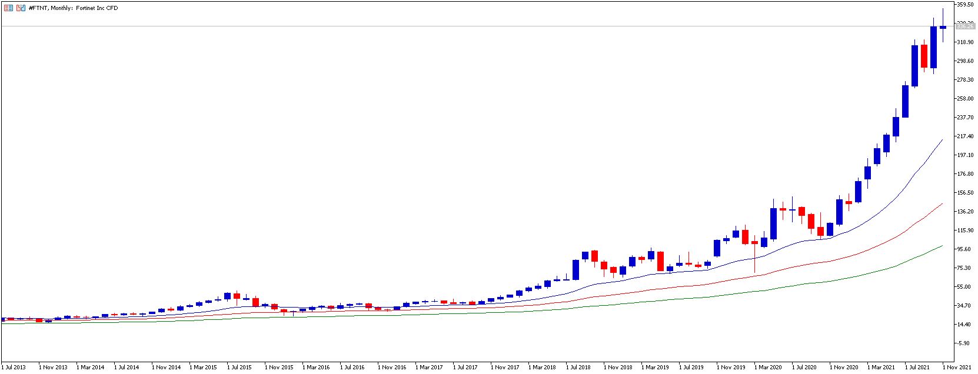The width and height of the screenshot is (978, 374).
Task: Click the 359.50 price scale label
Action: (x=966, y=5)
